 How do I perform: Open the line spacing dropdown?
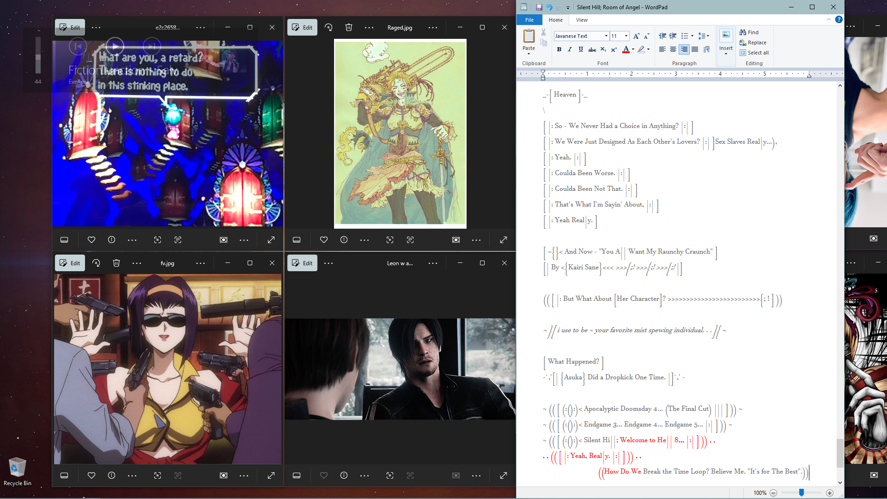[704, 36]
